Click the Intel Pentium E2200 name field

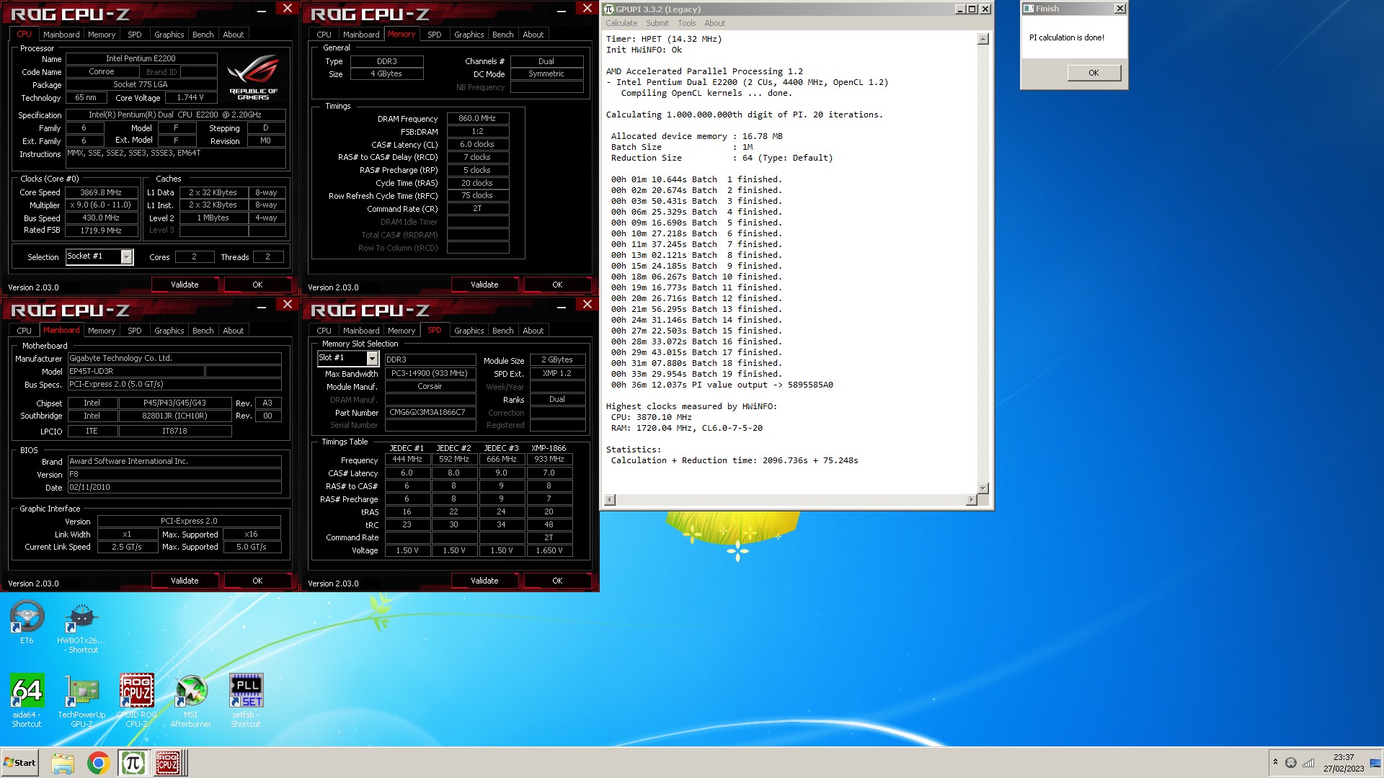[141, 58]
